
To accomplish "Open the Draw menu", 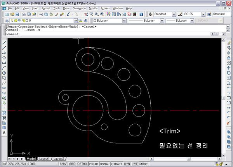I will (x=66, y=9).
